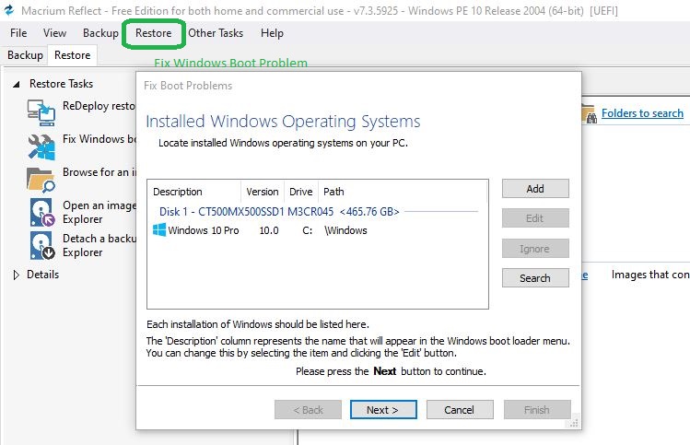
Task: Click the Add button
Action: (x=535, y=189)
